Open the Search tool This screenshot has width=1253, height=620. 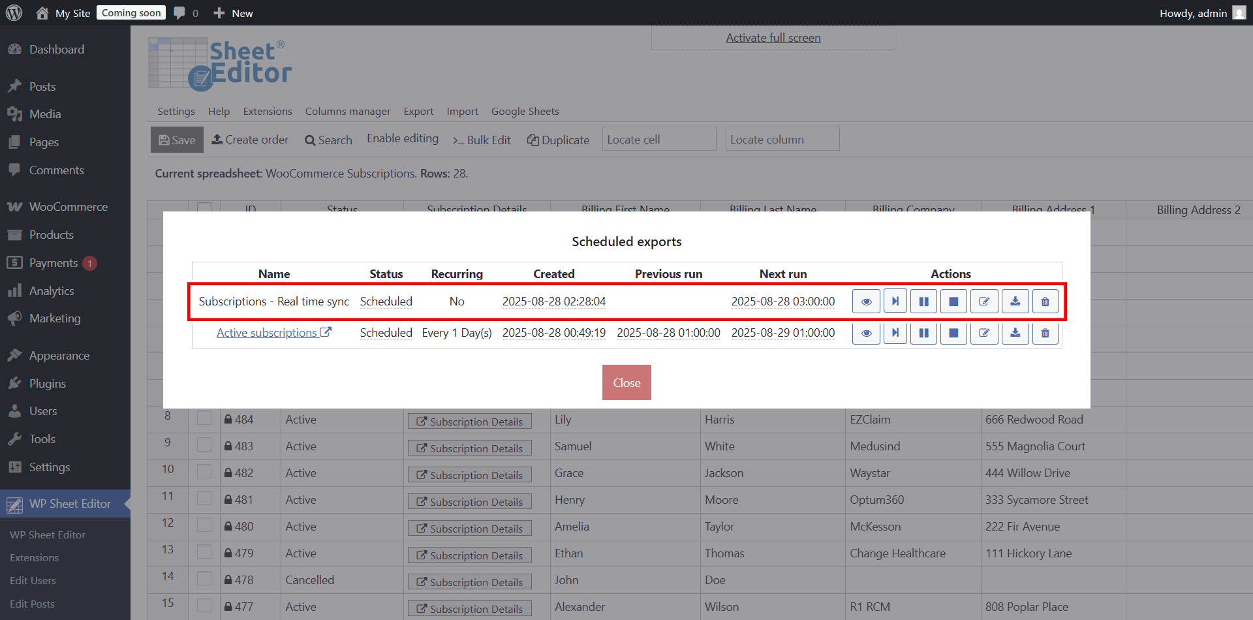point(328,140)
